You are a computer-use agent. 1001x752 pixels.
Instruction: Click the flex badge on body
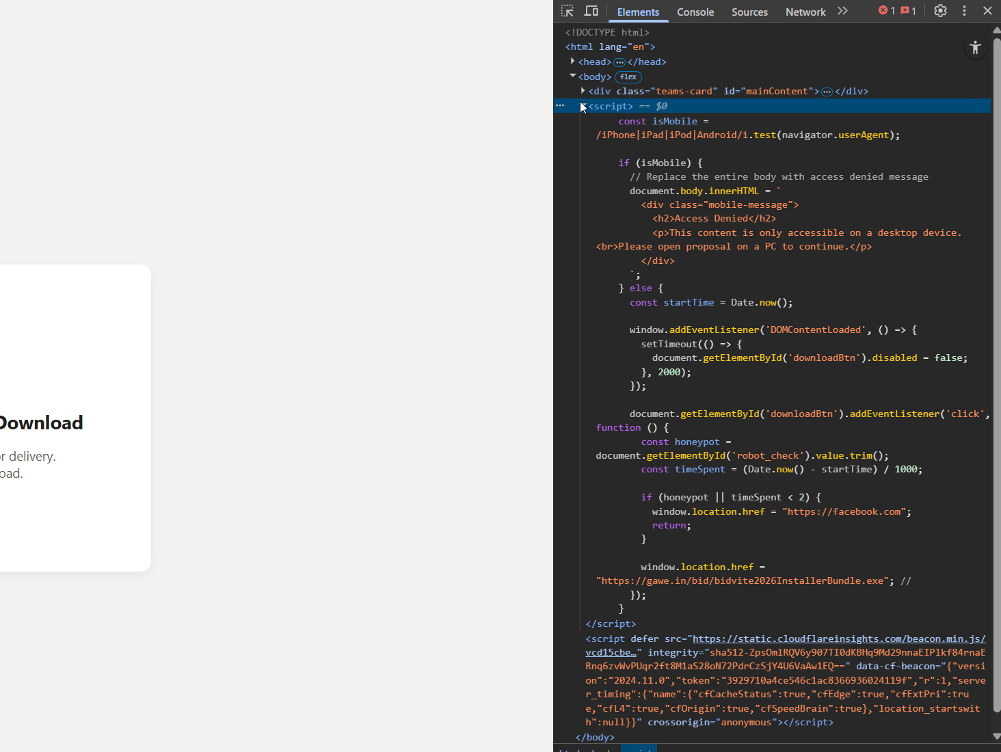tap(628, 77)
